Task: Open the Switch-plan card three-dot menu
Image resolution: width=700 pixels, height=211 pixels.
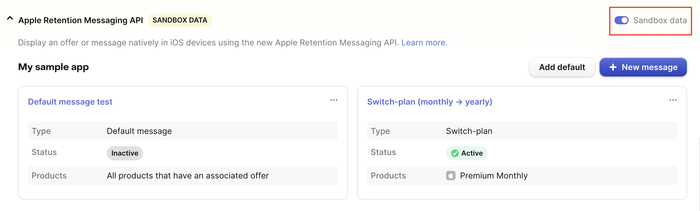Action: coord(673,100)
